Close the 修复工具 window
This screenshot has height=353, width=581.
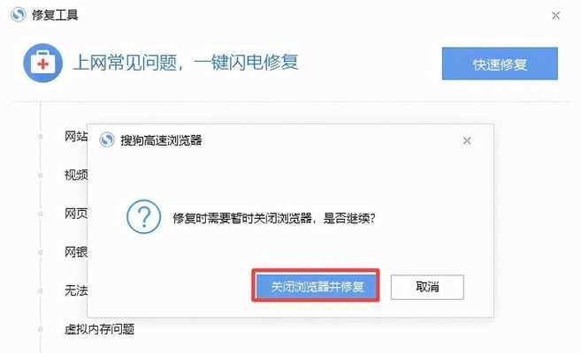pyautogui.click(x=555, y=16)
